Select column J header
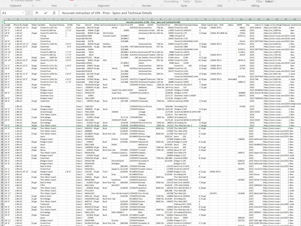The image size is (301, 226). [x=89, y=19]
